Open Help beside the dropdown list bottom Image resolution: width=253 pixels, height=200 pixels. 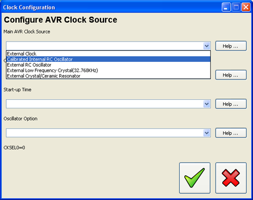pos(231,75)
